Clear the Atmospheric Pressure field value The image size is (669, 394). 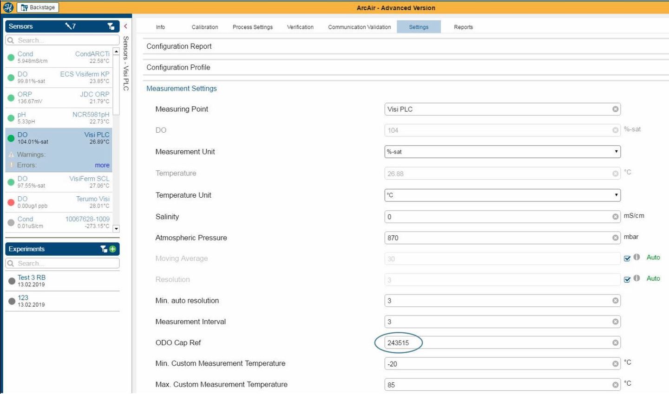[615, 238]
